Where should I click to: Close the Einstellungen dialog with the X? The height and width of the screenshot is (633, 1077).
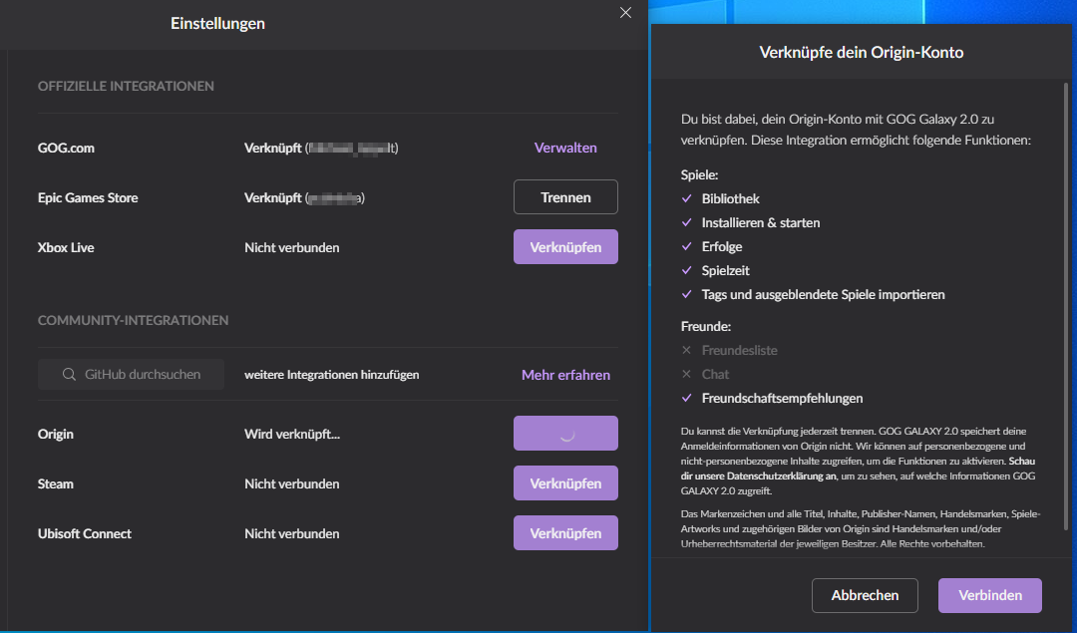pos(625,13)
